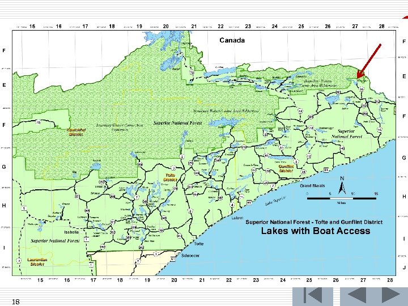Click the 'Lakes with Boat Access' title

click(x=316, y=231)
